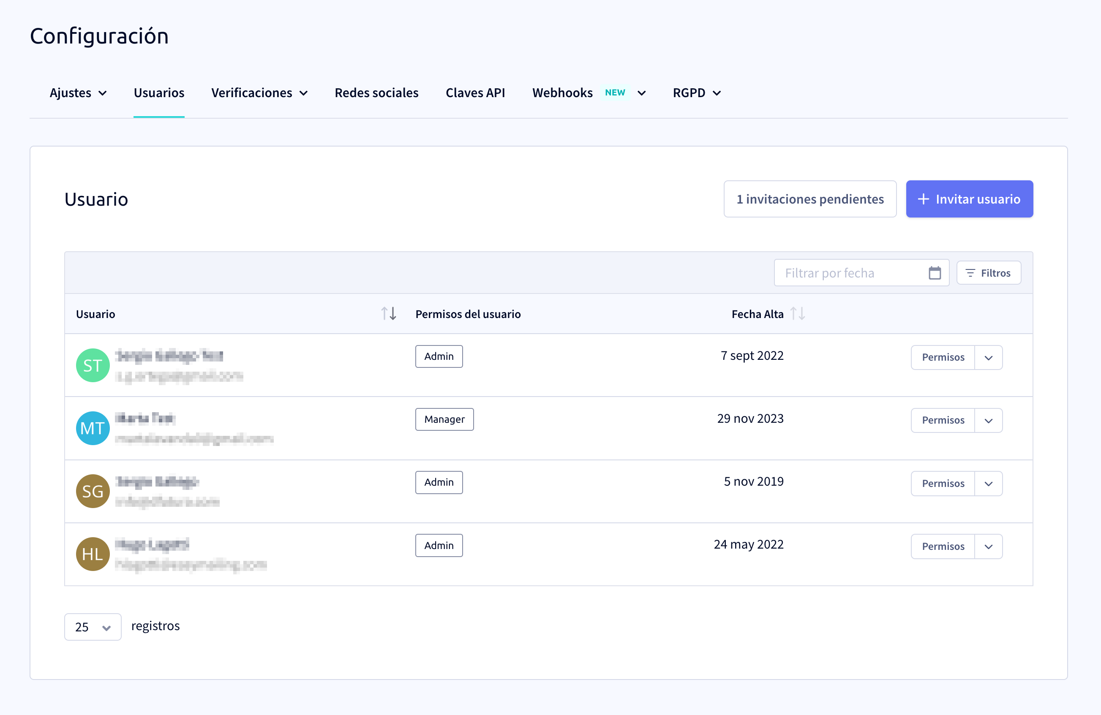Focus the Filtrar por fecha field
This screenshot has width=1101, height=715.
point(861,273)
